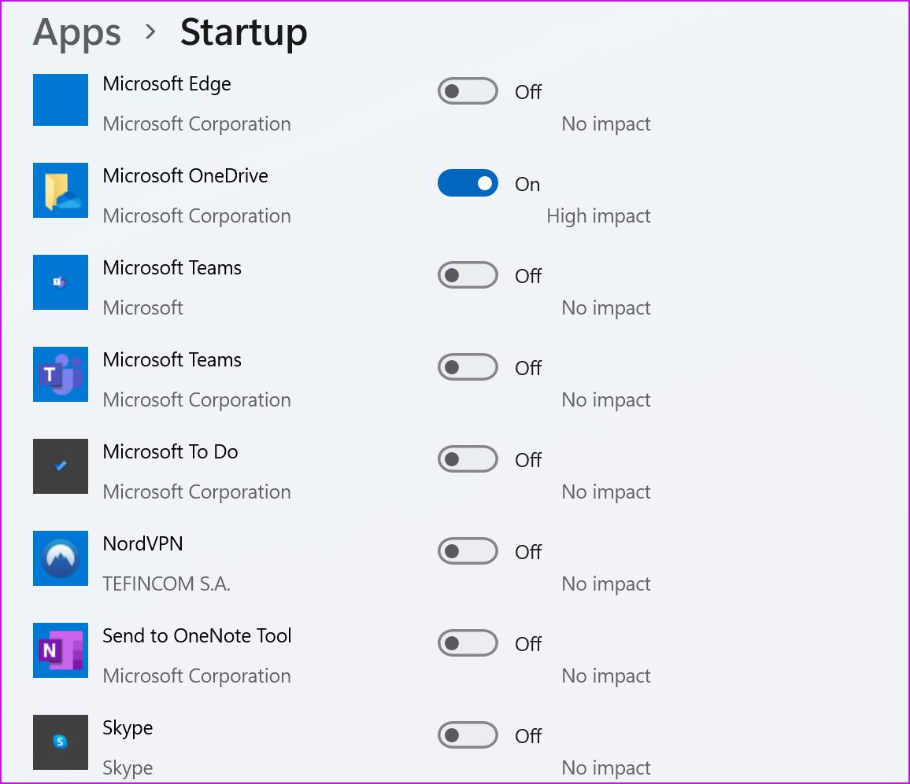Image resolution: width=910 pixels, height=784 pixels.
Task: Go back to Apps in breadcrumb
Action: point(77,32)
